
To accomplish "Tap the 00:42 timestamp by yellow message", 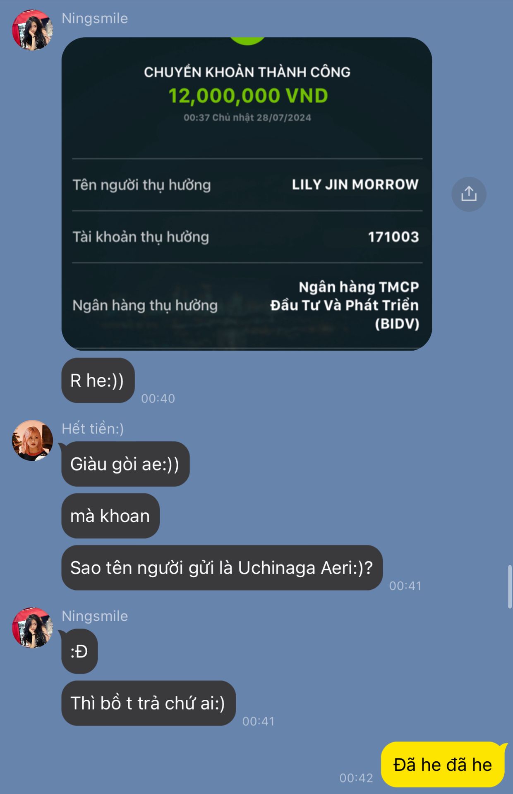I will 356,778.
